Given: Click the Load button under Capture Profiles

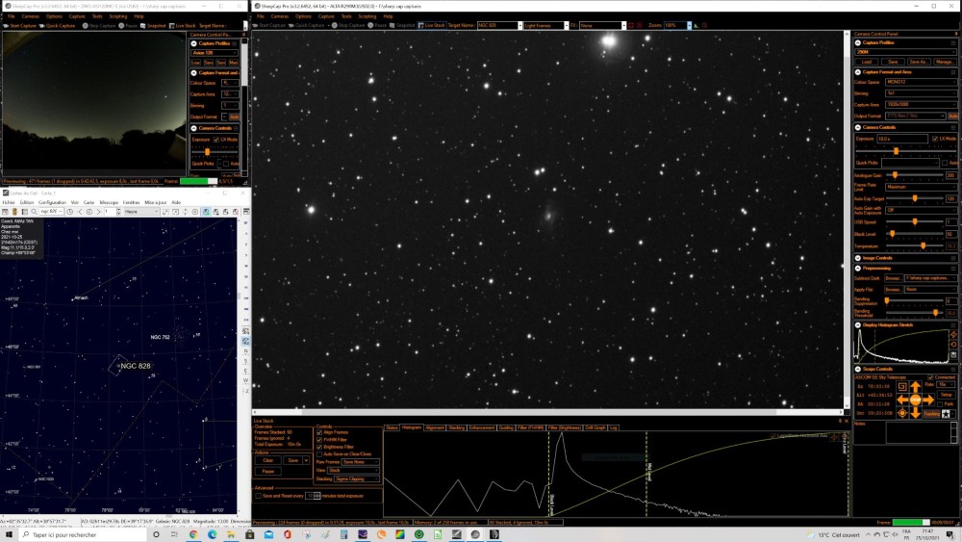Looking at the screenshot, I should pyautogui.click(x=867, y=62).
